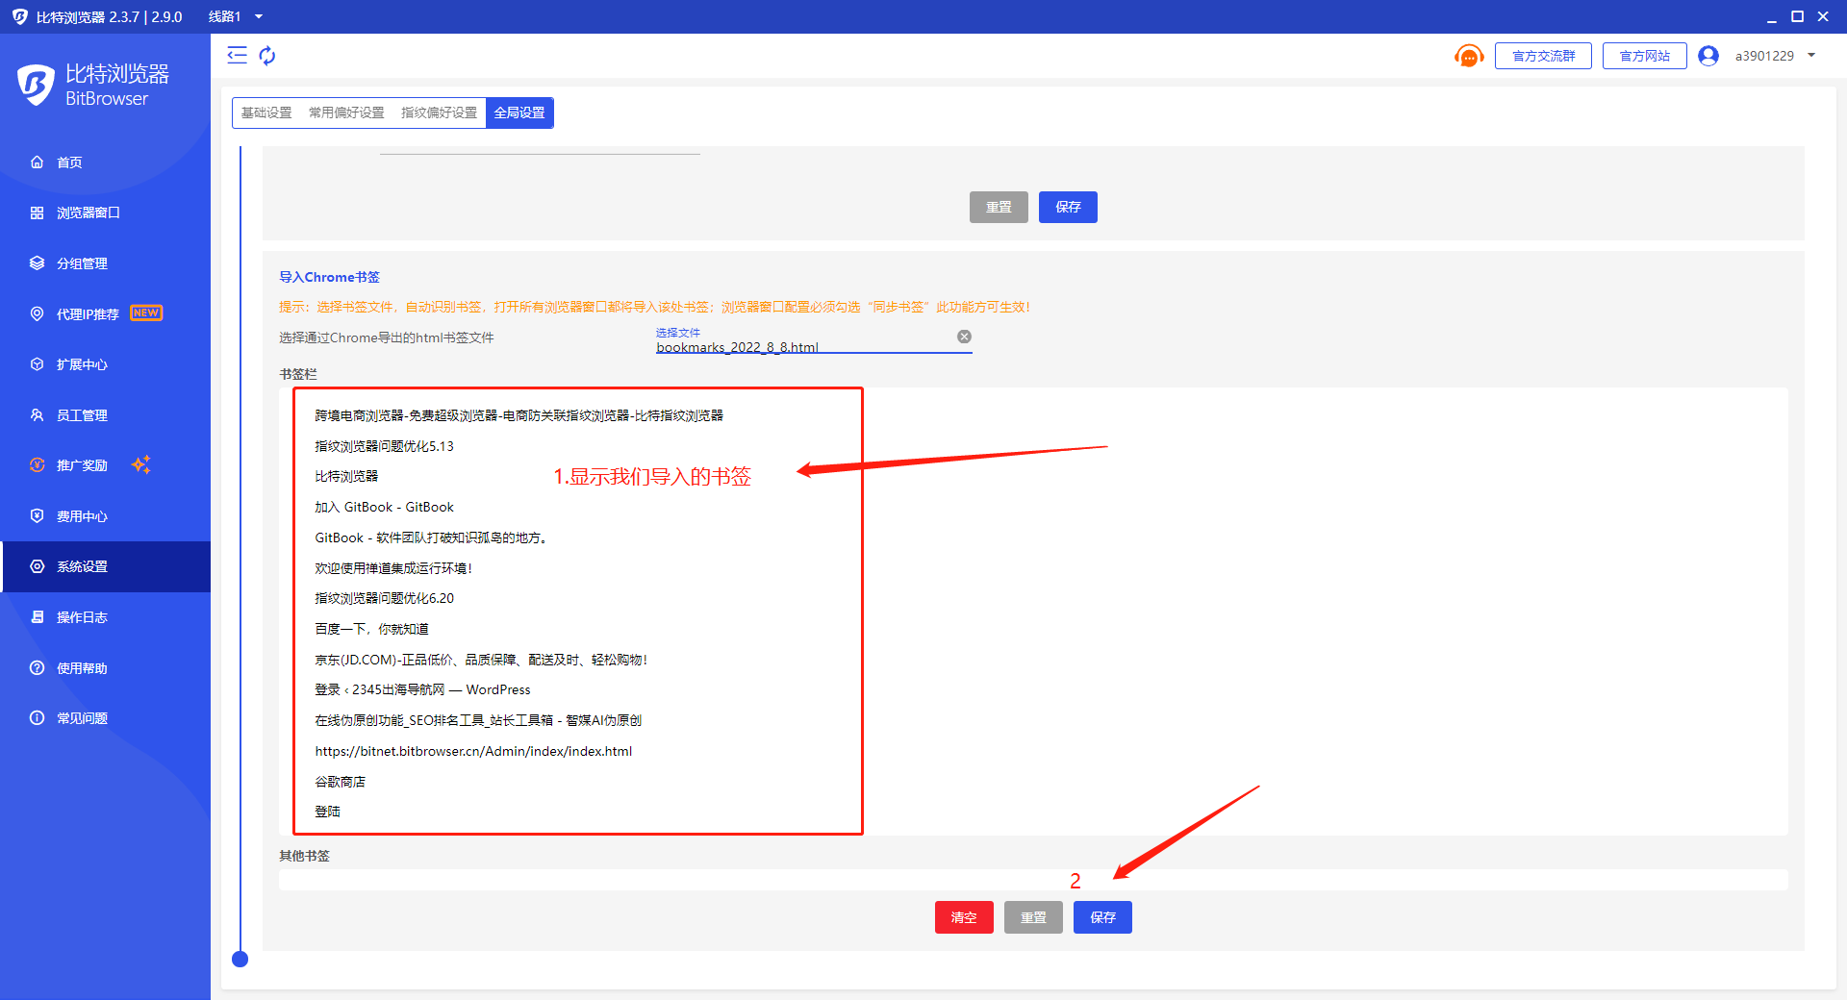1847x1000 pixels.
Task: Click the bottom blue 保存 button
Action: (x=1102, y=917)
